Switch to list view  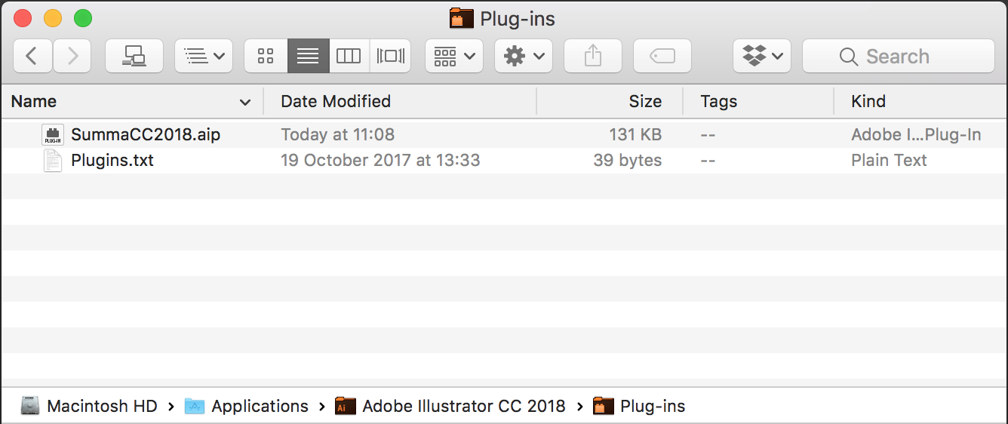[308, 56]
